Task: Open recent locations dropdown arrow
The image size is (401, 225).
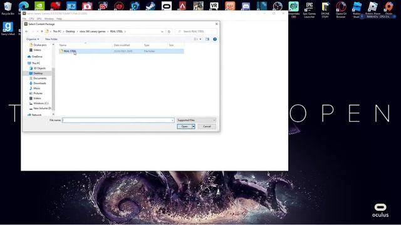Action: pos(38,31)
